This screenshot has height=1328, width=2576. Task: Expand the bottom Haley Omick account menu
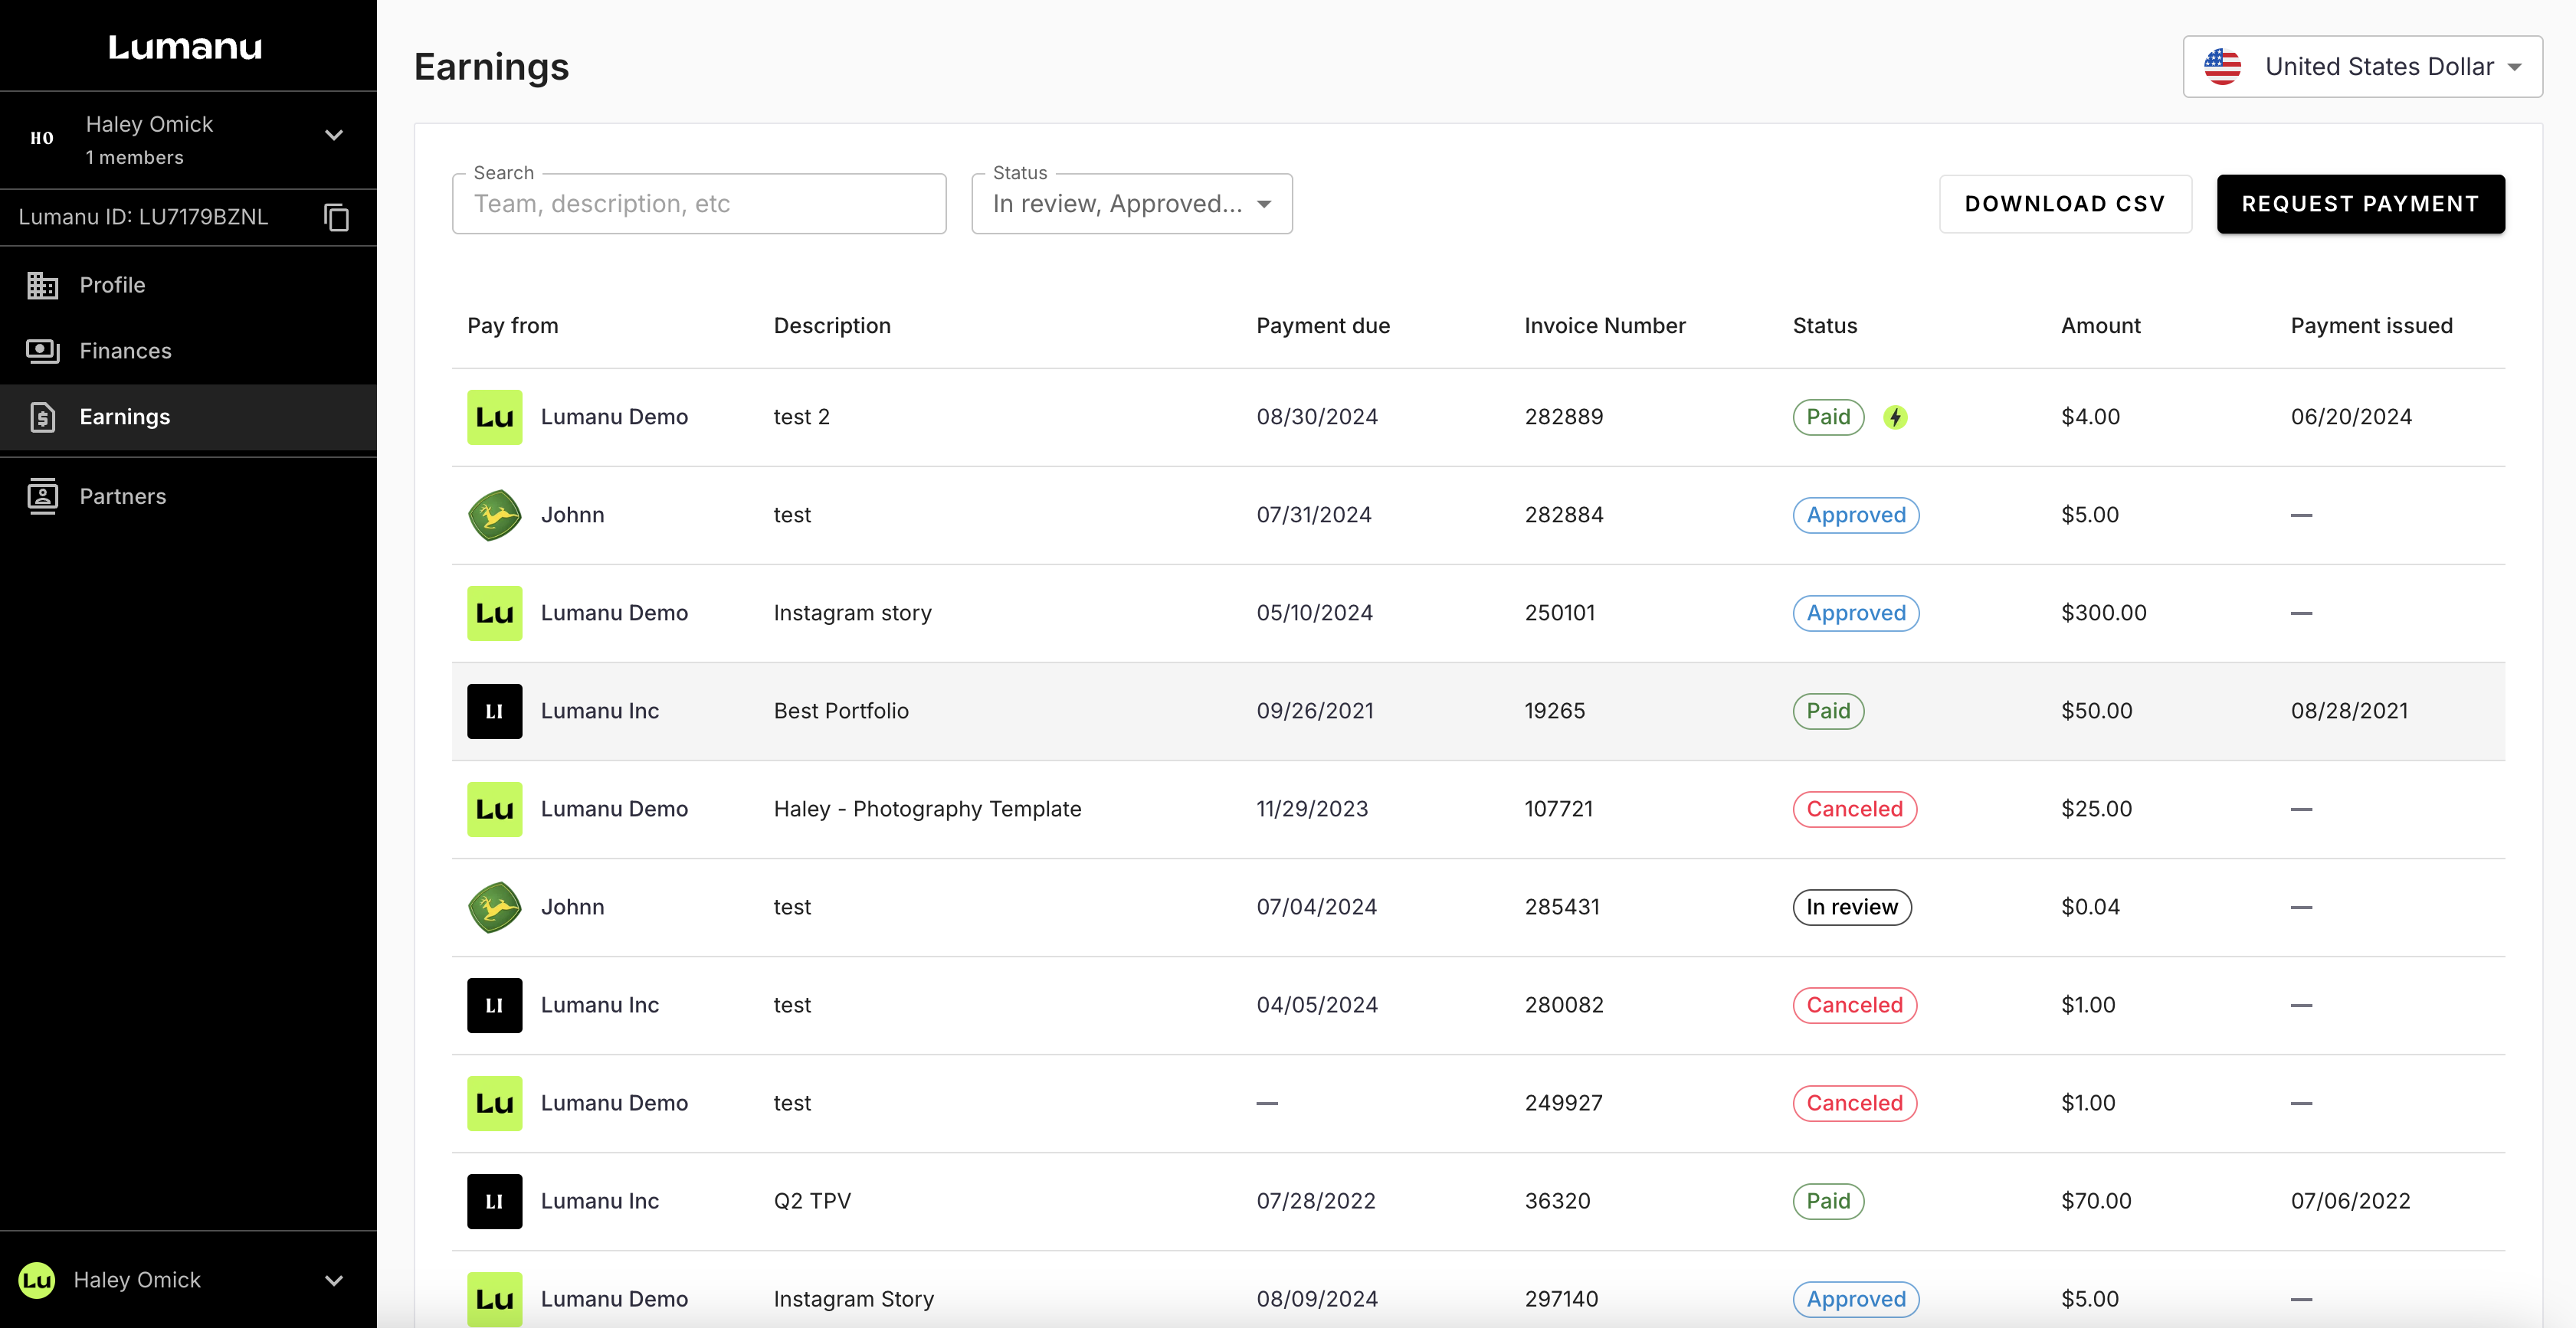click(334, 1280)
